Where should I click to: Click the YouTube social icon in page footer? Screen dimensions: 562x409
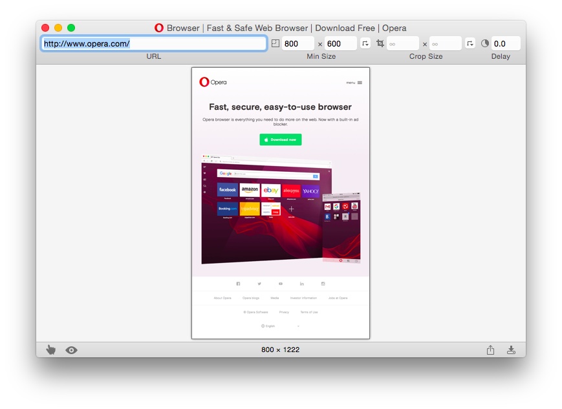click(281, 284)
